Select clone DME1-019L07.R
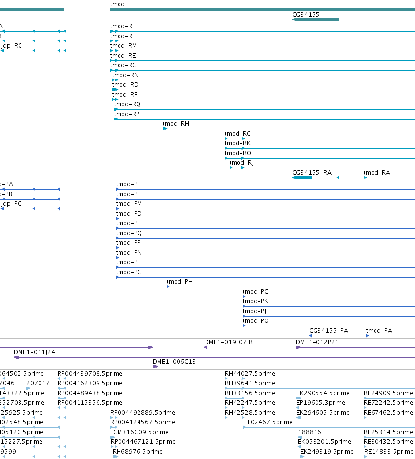The height and width of the screenshot is (459, 415). point(228,342)
